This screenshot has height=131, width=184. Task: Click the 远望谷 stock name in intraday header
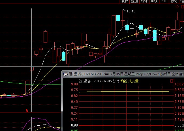click(x=85, y=81)
